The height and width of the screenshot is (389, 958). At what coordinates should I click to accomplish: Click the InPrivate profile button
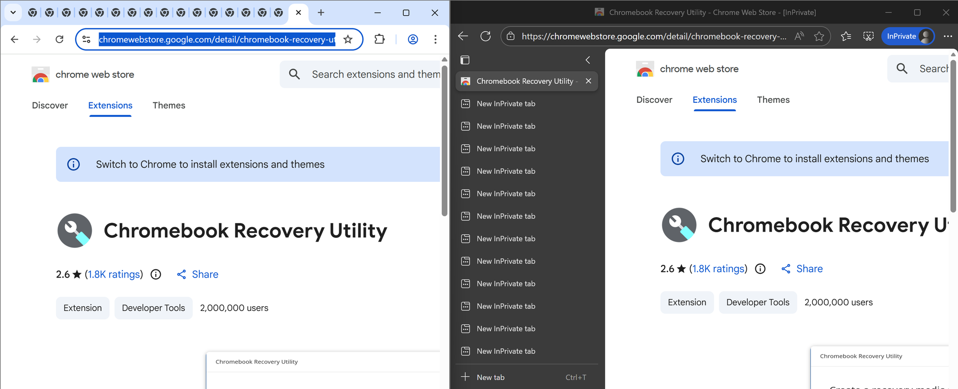pos(907,36)
